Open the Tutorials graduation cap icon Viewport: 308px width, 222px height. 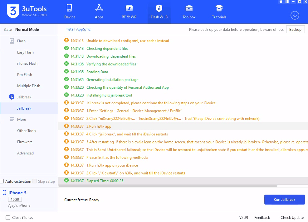pyautogui.click(x=219, y=8)
